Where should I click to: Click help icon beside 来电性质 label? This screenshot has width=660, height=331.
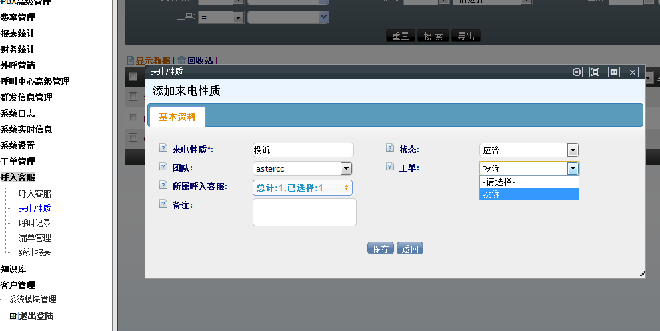(163, 149)
